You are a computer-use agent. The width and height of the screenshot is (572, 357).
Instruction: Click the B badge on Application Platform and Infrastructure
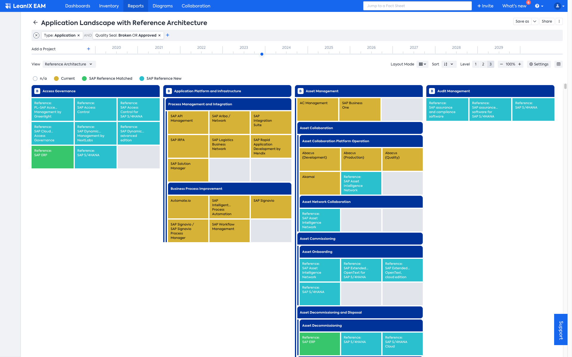(169, 91)
